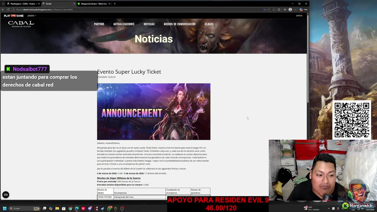Open the browser profile avatar

(290, 9)
